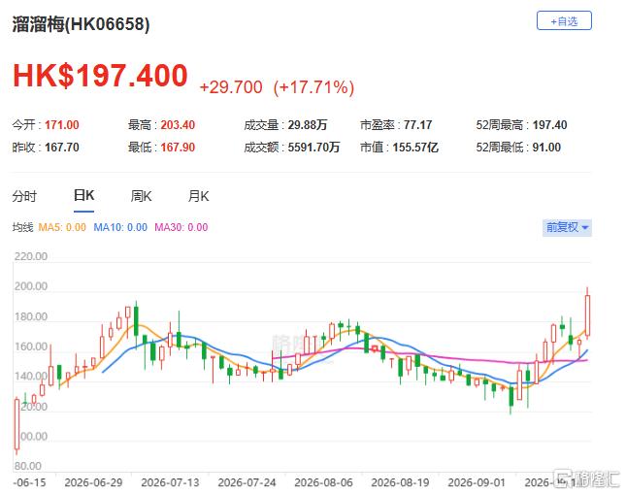The height and width of the screenshot is (495, 626).
Task: Click the price change +29.700
Action: pos(231,87)
